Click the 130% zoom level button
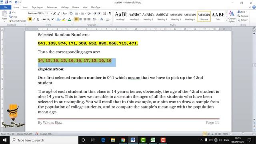 225,134
